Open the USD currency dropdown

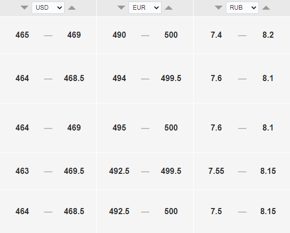pos(48,8)
